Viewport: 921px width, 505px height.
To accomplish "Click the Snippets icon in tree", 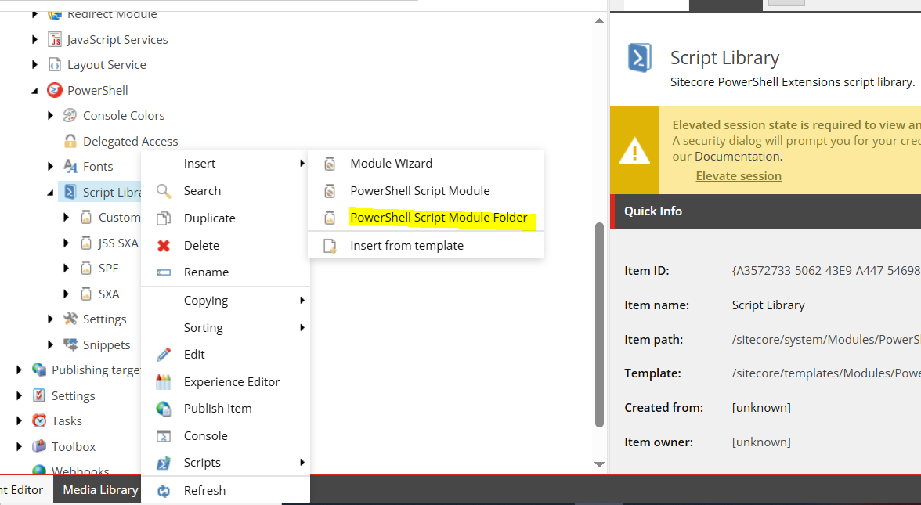I will pos(70,344).
